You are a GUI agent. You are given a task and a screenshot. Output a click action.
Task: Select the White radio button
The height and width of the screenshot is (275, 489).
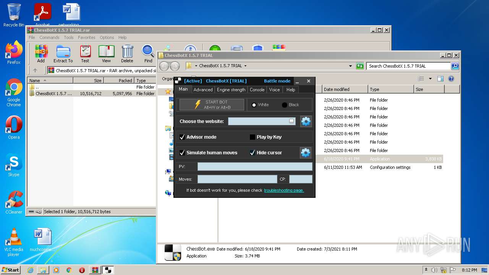pos(254,105)
